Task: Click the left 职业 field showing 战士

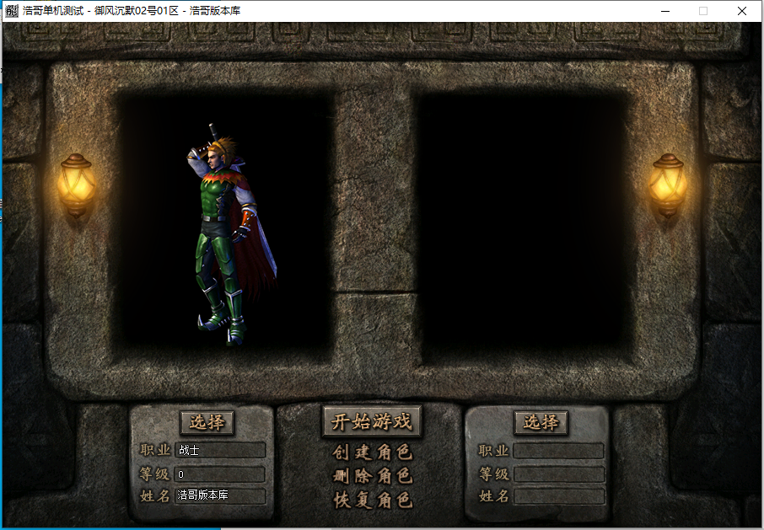Action: point(220,450)
